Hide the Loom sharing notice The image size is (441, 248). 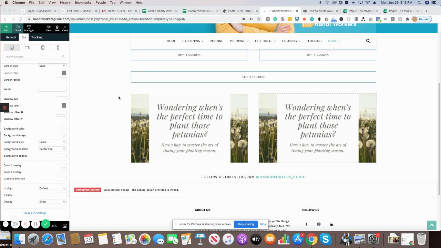(263, 224)
